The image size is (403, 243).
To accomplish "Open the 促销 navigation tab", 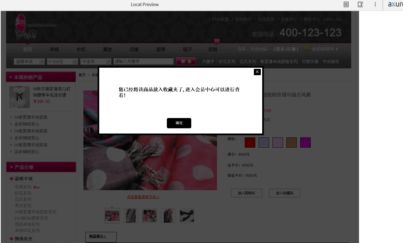I will (213, 49).
